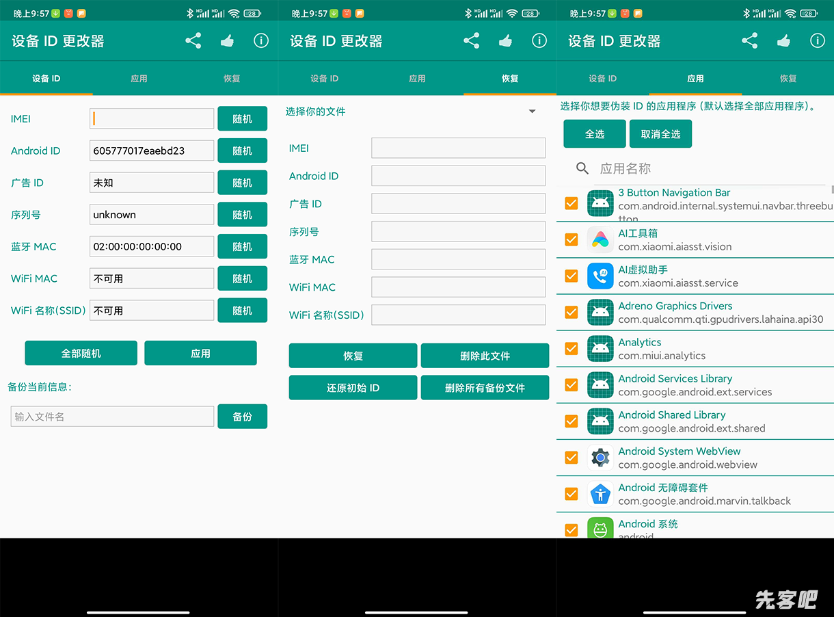Screen dimensions: 834x617
Task: Tap the AI虚拟助手 phone icon
Action: coord(600,276)
